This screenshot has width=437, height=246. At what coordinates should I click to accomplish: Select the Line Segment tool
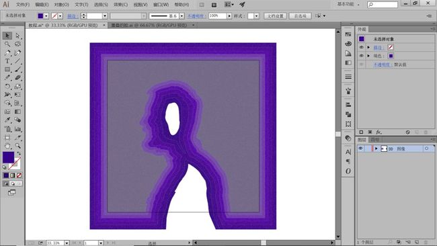pyautogui.click(x=18, y=61)
